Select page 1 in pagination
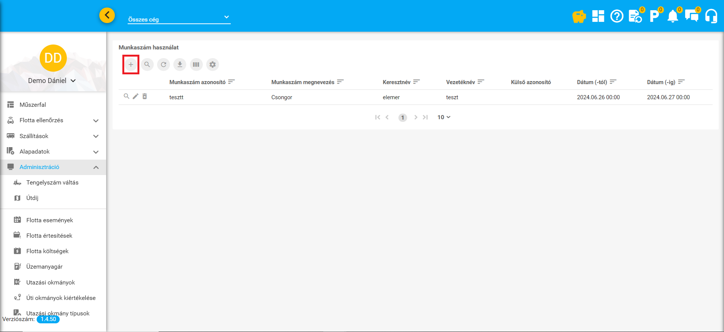Screen dimensions: 724x332 403,118
